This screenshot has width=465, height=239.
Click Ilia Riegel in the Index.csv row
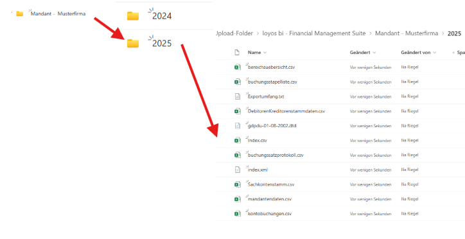410,140
